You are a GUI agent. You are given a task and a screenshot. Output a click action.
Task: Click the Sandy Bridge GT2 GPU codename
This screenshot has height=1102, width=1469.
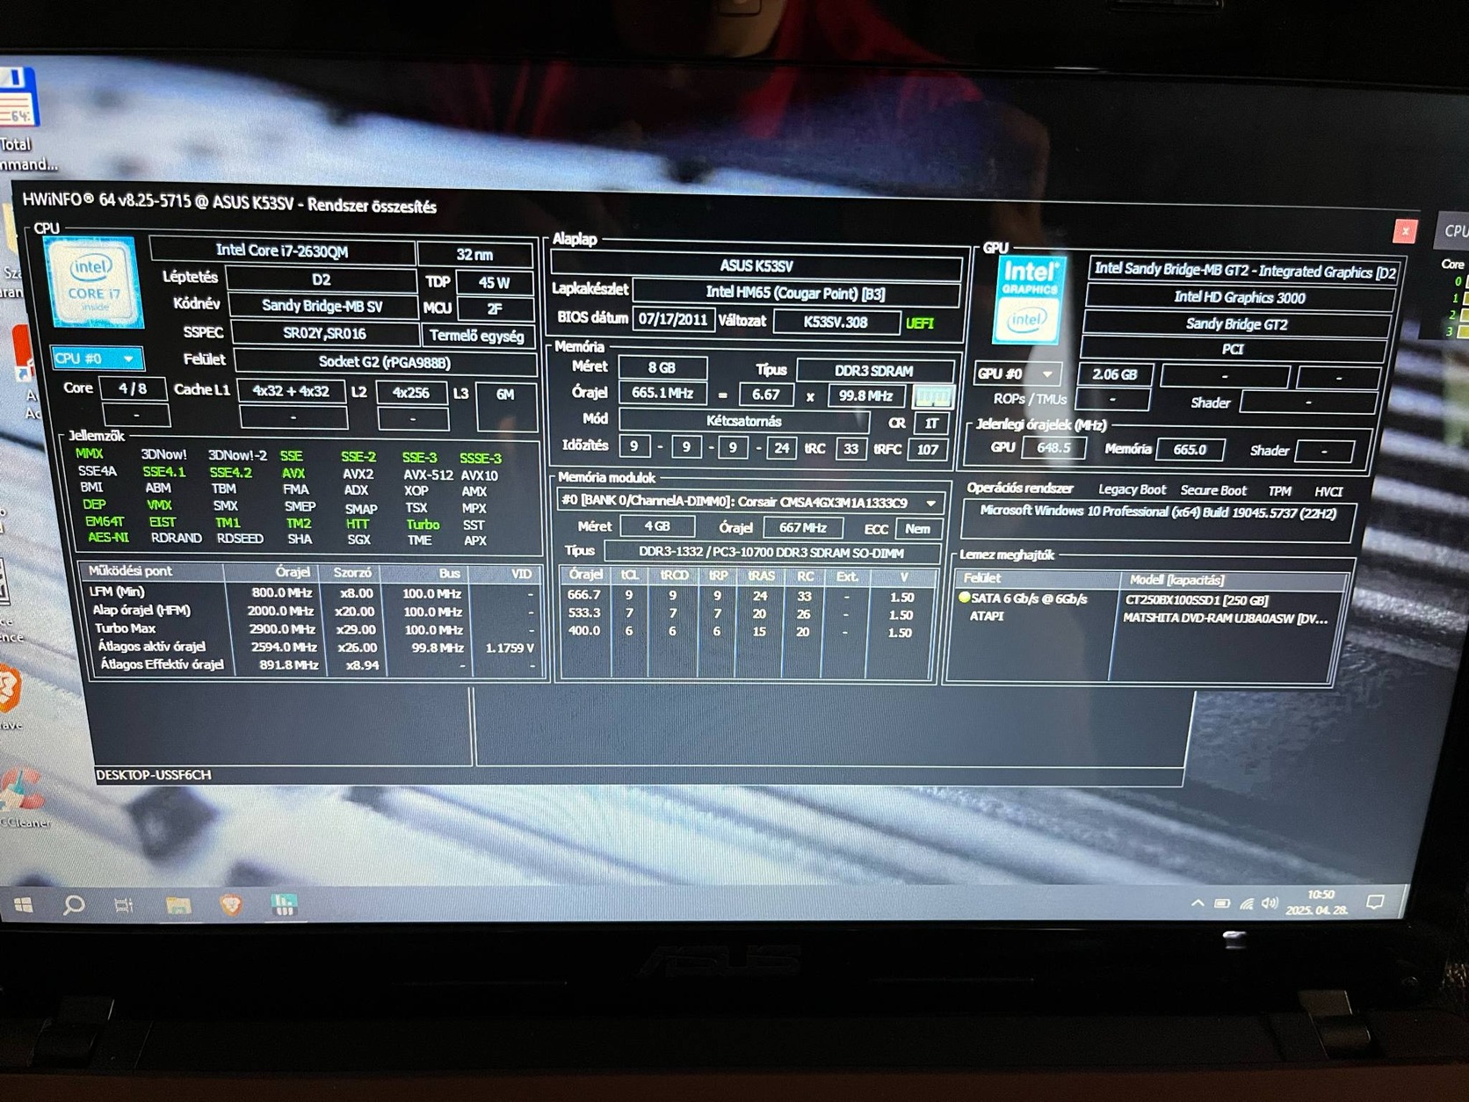(x=1236, y=323)
